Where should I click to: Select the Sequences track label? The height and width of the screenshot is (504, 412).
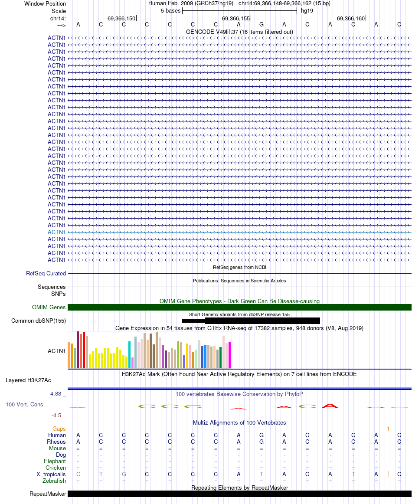[x=52, y=287]
